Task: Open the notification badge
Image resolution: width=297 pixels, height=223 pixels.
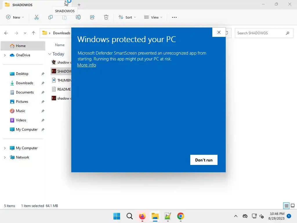Action: pyautogui.click(x=289, y=216)
